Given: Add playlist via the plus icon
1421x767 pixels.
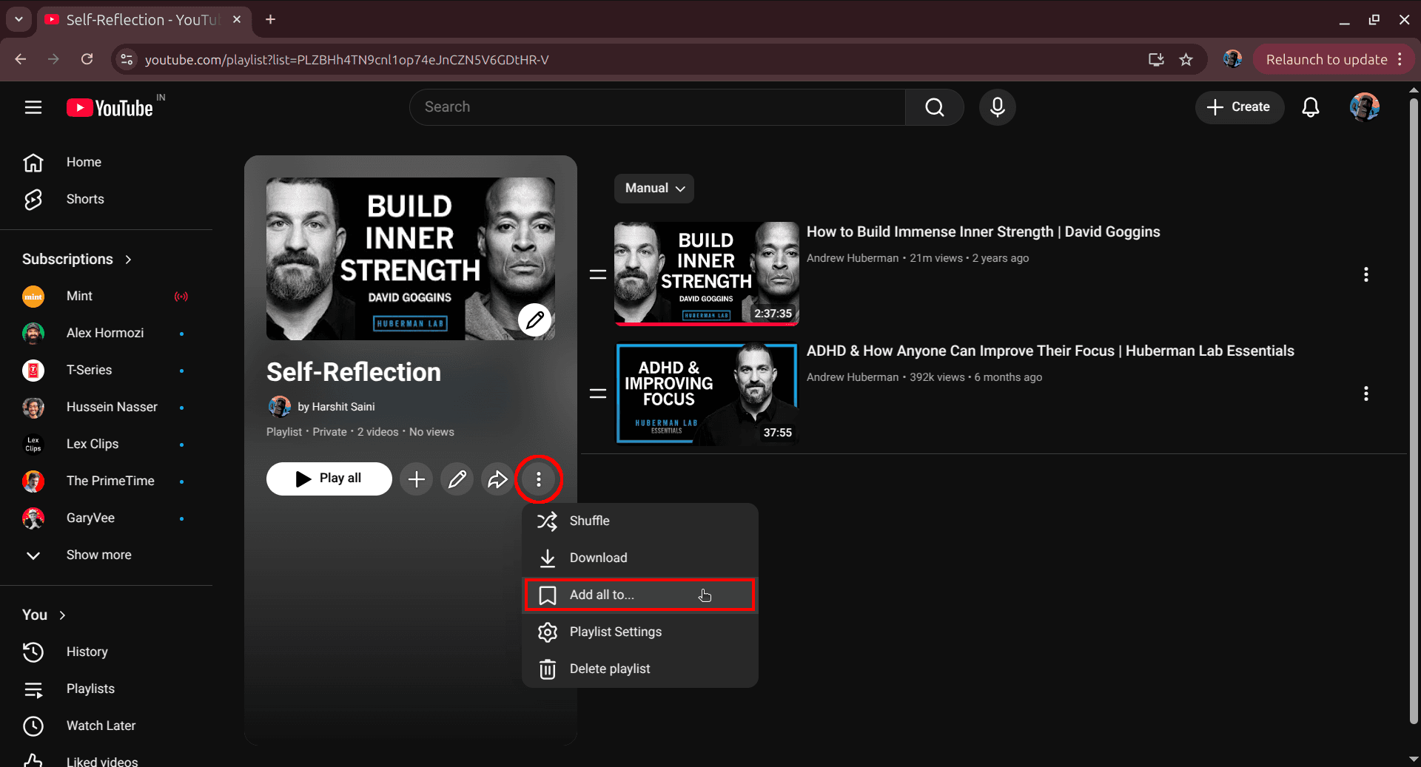Looking at the screenshot, I should click(x=416, y=479).
